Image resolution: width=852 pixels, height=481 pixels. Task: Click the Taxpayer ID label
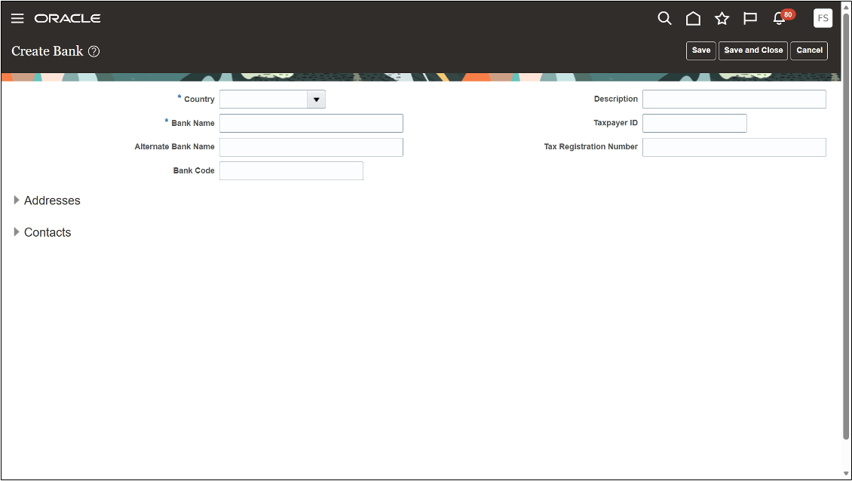pyautogui.click(x=616, y=123)
